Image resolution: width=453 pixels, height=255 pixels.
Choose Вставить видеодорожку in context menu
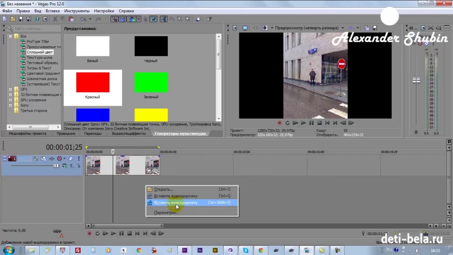coord(192,203)
